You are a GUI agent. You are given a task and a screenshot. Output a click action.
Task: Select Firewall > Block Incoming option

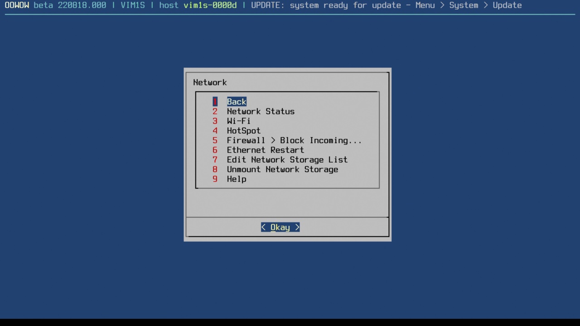click(x=294, y=140)
